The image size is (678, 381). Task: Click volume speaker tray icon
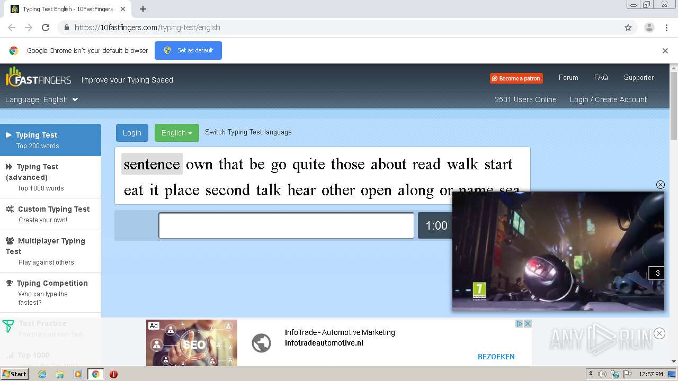pos(602,374)
